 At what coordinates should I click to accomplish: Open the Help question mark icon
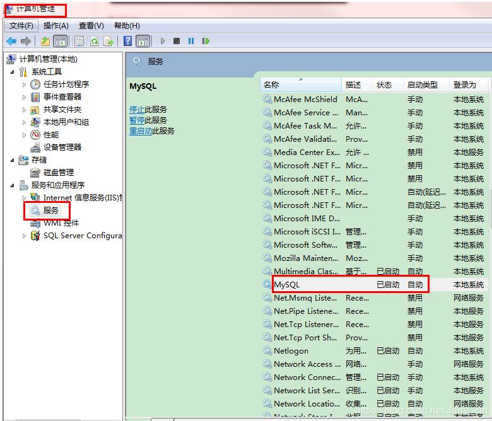coord(127,41)
